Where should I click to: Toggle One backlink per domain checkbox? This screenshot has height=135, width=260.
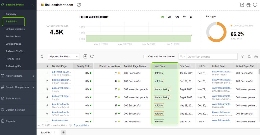[x=145, y=57]
